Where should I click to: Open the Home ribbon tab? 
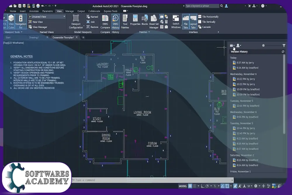pos(13,11)
